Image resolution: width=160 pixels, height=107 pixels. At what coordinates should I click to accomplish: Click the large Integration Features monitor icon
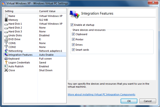[74, 14]
